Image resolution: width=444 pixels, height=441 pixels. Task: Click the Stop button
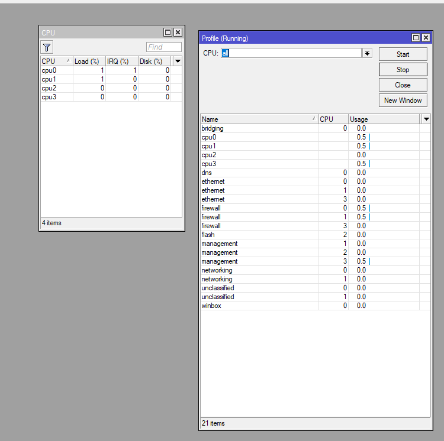403,70
